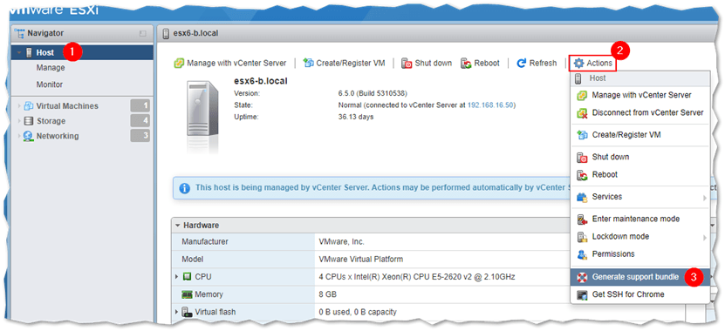Screen dimensions: 725x331
Task: Choose Get SSH for Chrome
Action: pos(640,294)
